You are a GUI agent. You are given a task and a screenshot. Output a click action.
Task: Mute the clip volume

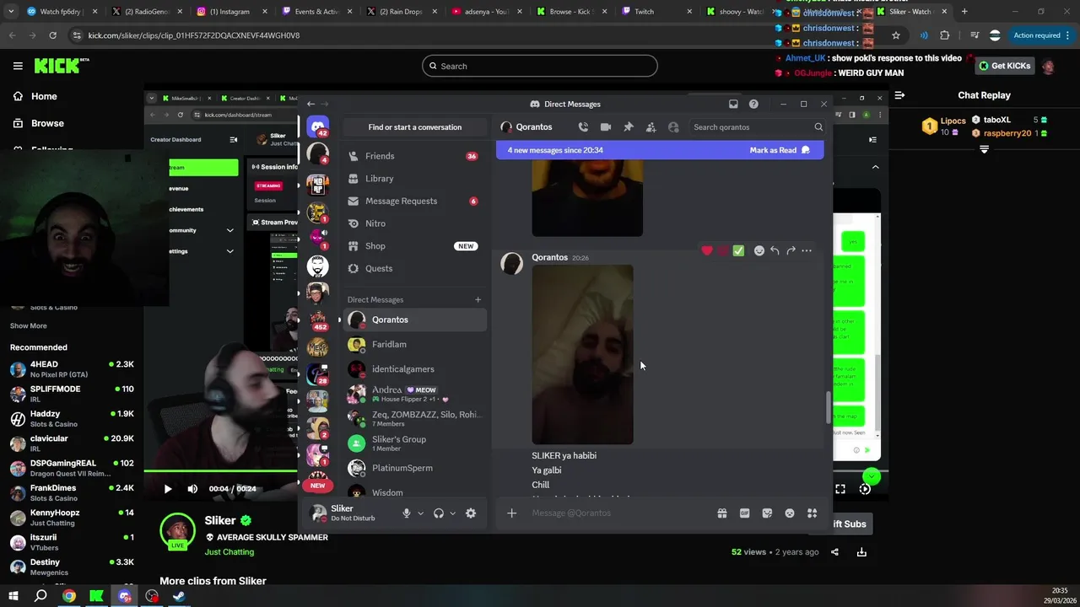(x=192, y=489)
